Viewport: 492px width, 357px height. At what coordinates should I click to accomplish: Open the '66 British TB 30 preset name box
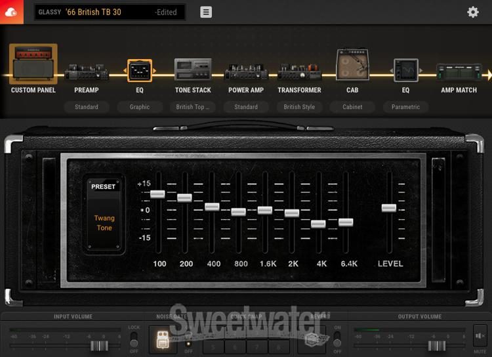click(x=109, y=12)
